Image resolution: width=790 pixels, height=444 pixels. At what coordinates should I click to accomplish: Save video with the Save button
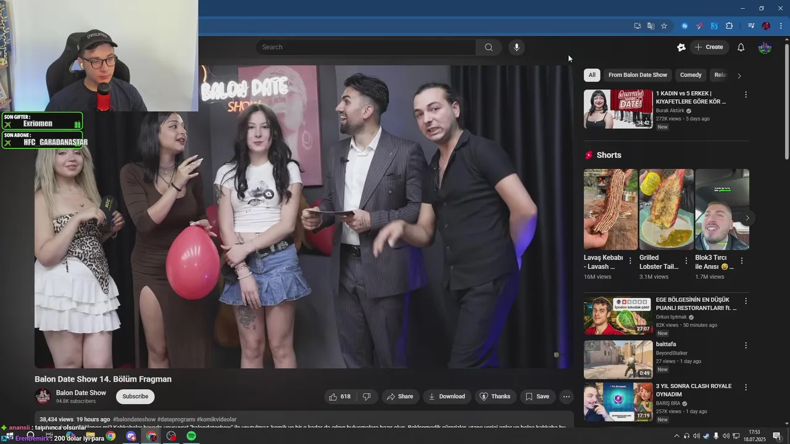(x=538, y=397)
